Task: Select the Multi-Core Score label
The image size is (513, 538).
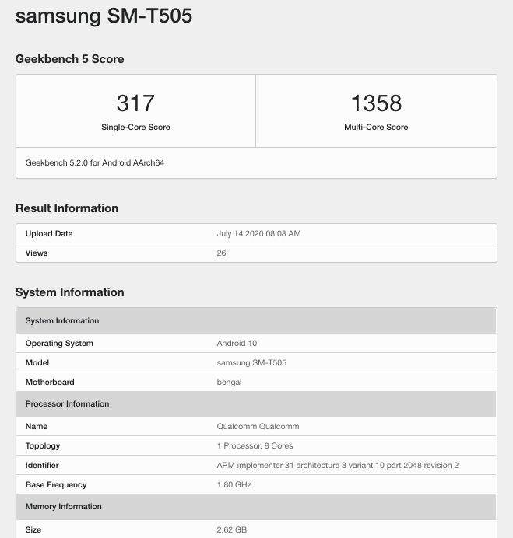Action: coord(376,127)
